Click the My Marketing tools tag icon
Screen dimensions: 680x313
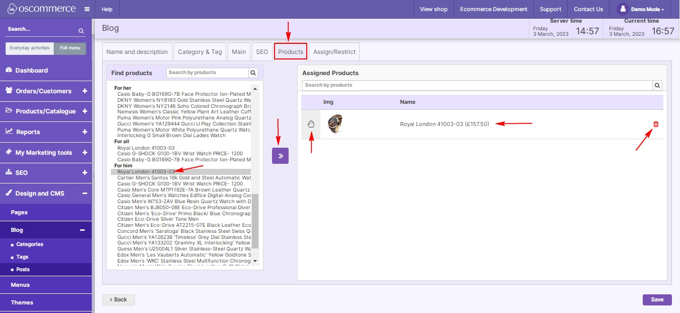pyautogui.click(x=9, y=152)
